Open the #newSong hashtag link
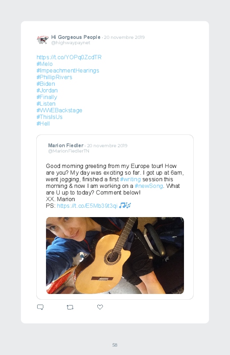 (149, 186)
